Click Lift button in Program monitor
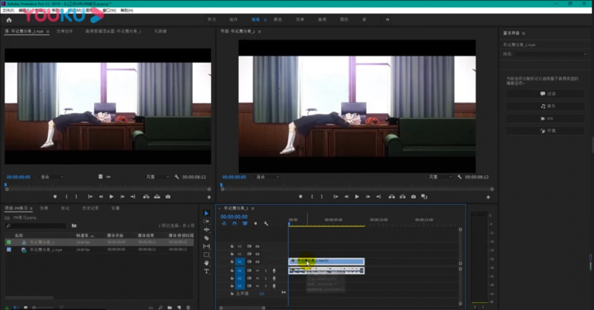The image size is (594, 310). tap(392, 197)
